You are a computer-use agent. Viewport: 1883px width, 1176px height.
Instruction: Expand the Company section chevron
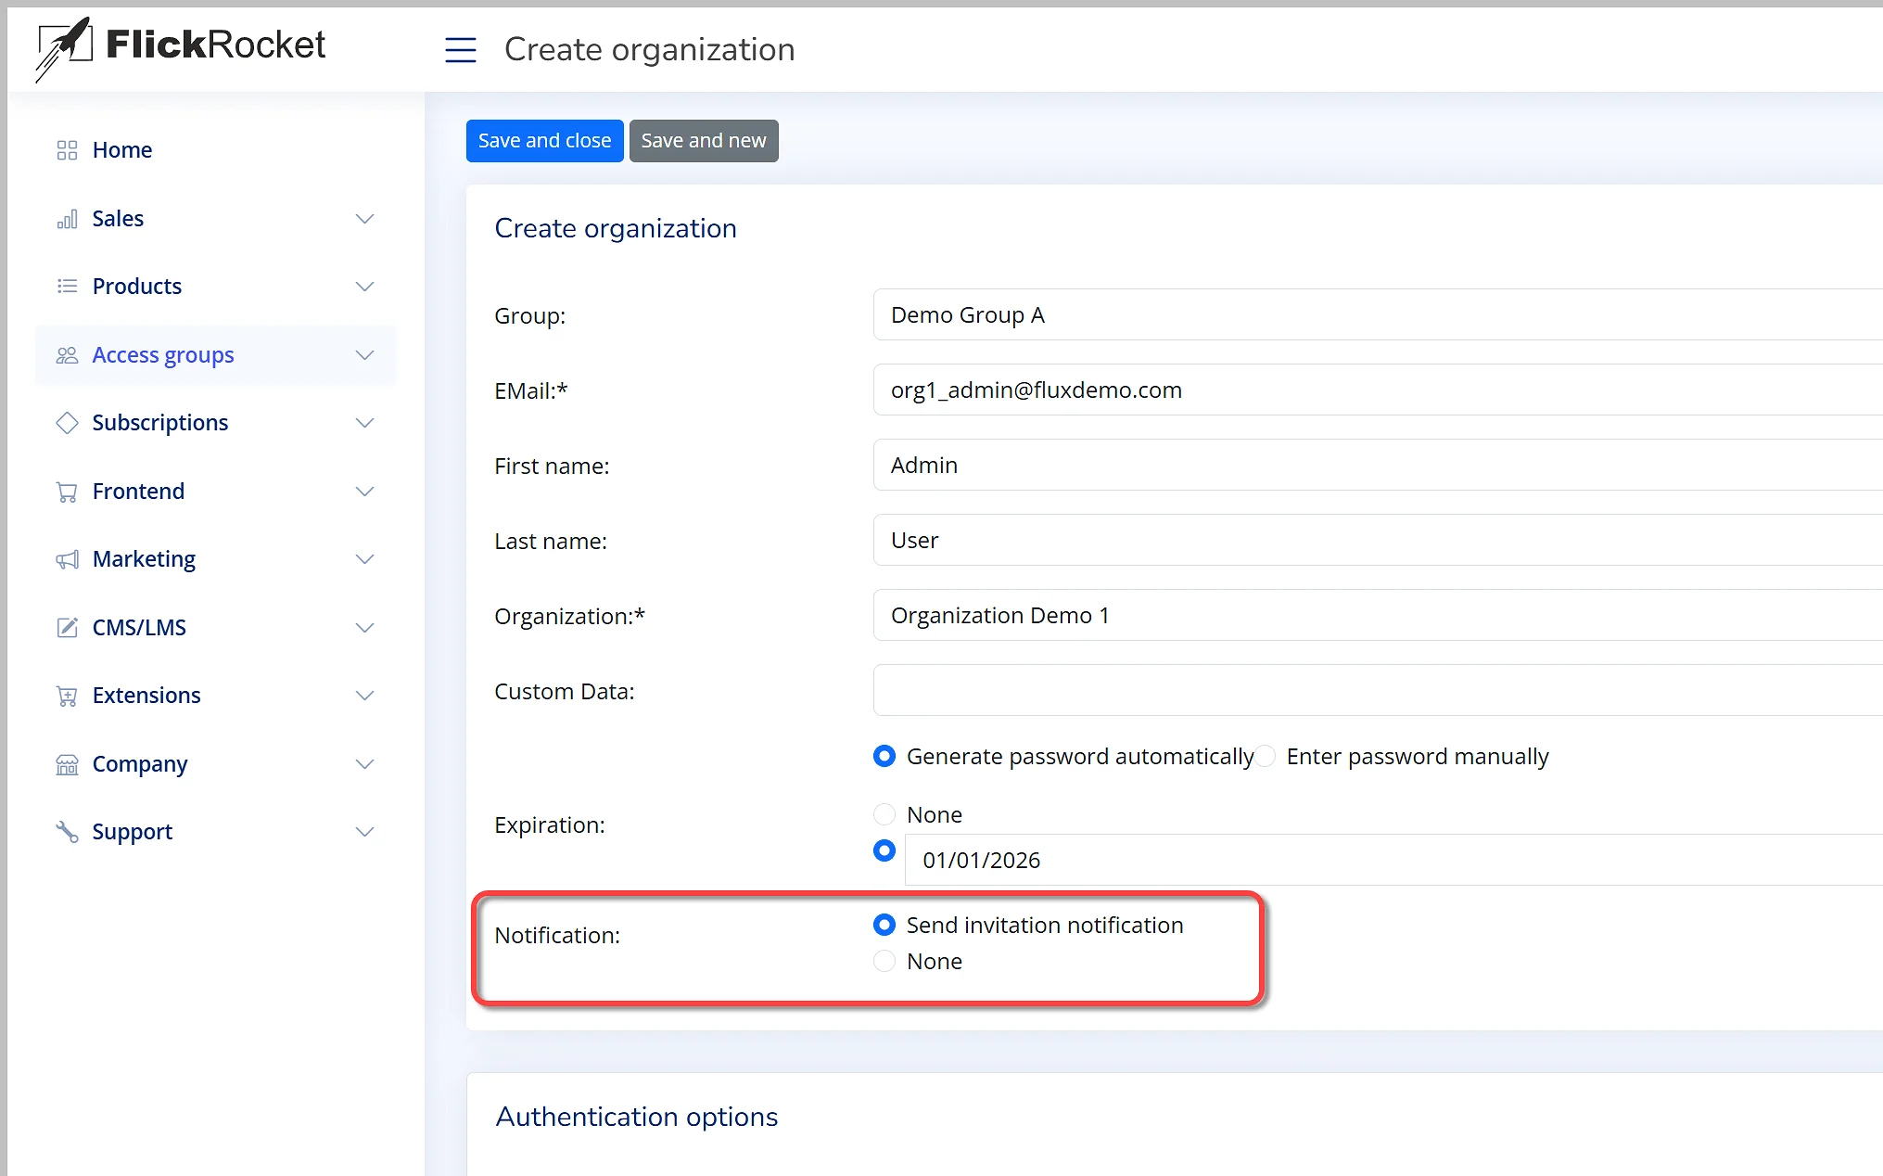(x=364, y=764)
